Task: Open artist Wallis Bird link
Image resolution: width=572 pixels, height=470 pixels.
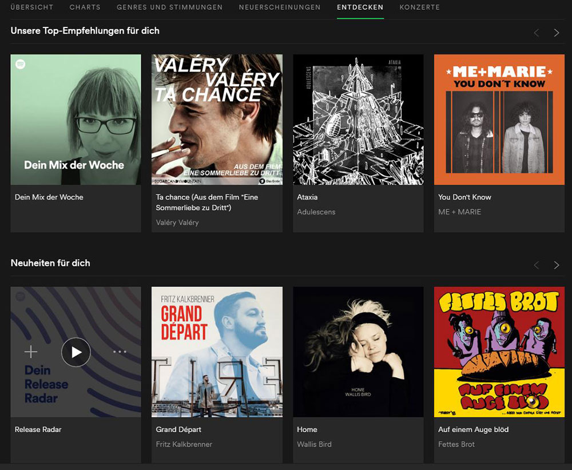Action: tap(314, 444)
